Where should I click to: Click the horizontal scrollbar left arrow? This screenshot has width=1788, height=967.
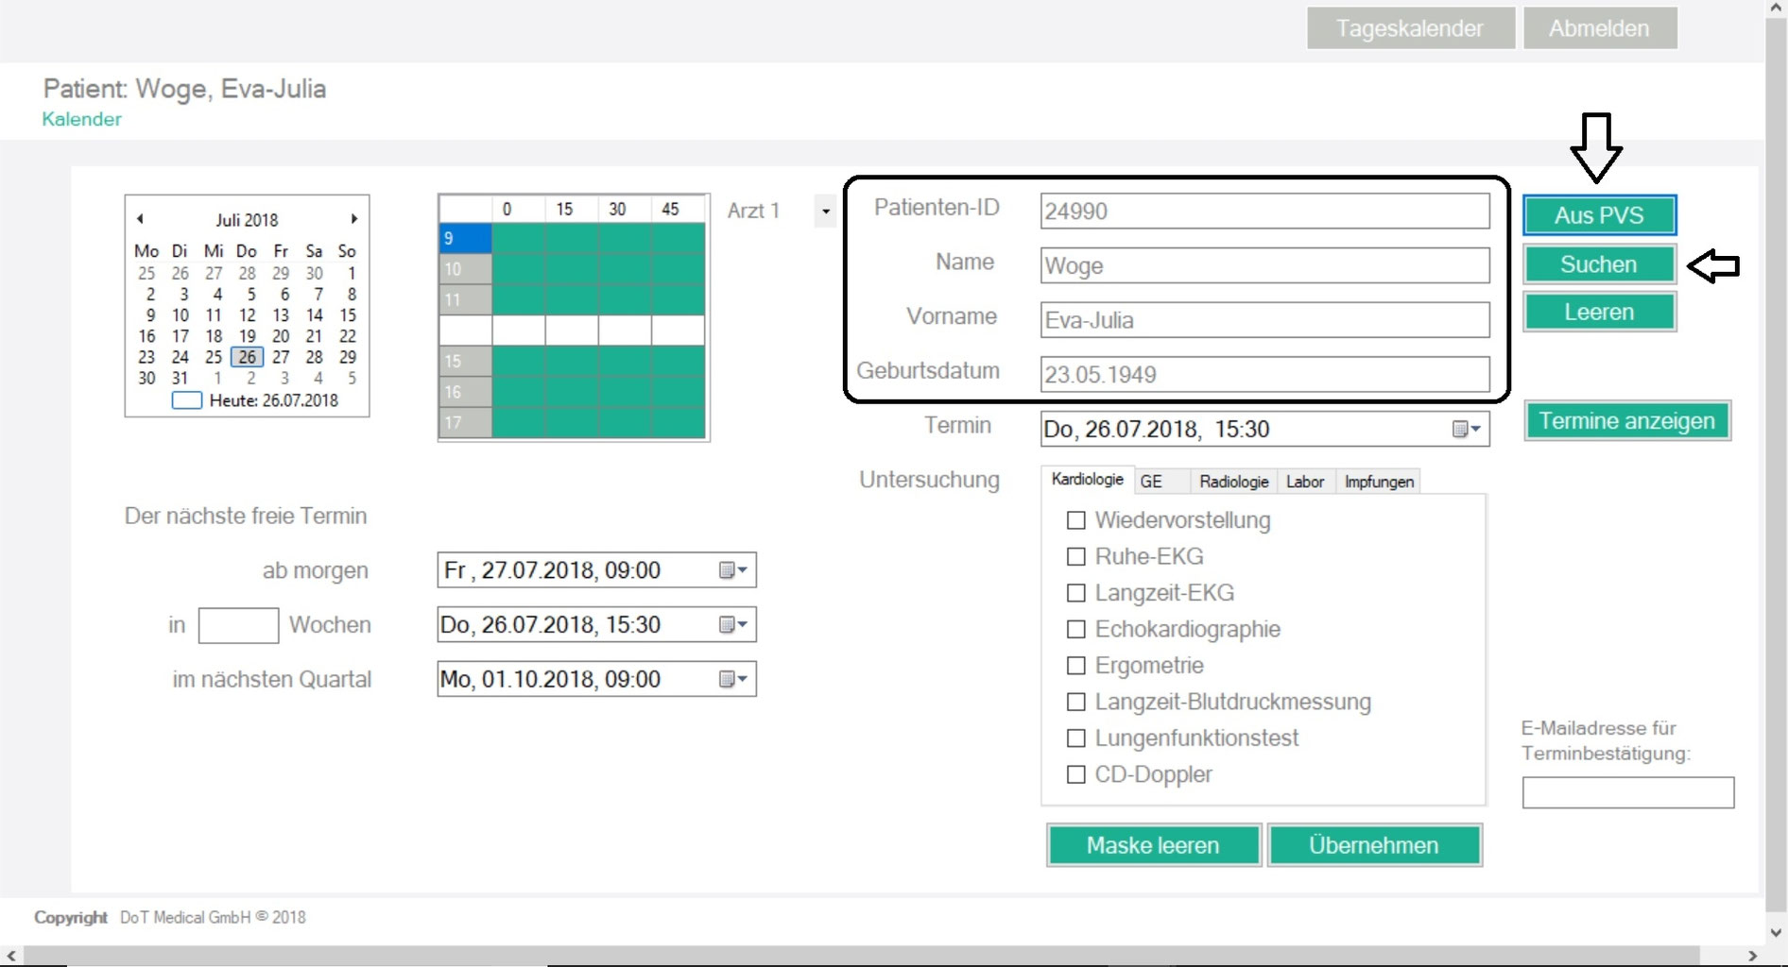[10, 956]
